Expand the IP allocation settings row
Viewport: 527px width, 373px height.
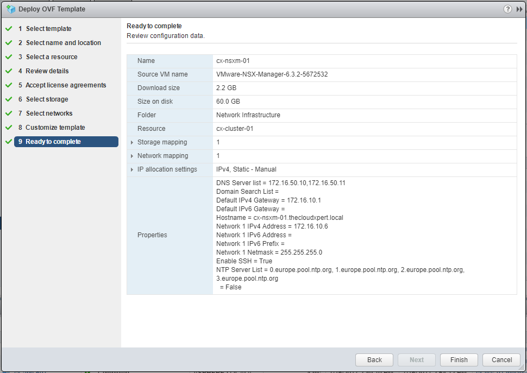[132, 170]
